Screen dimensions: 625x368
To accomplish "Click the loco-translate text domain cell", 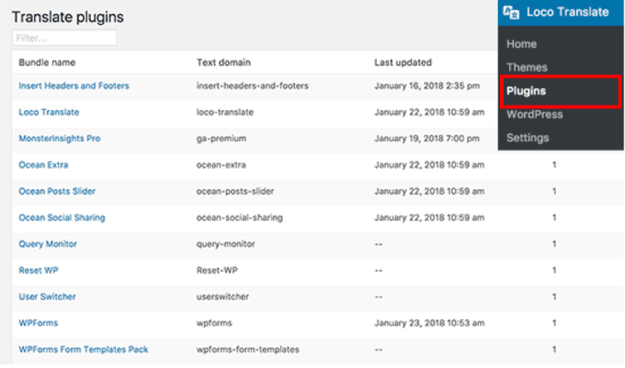I will point(225,112).
